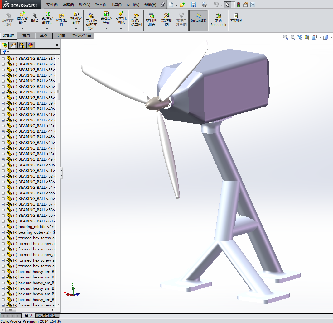Switch to the Evaluate (评估) tab
The width and height of the screenshot is (333, 323).
61,36
